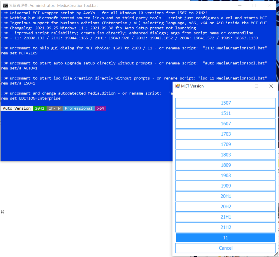Click the MCT Version window icon
Viewport: 279px width, 257px height.
point(177,86)
